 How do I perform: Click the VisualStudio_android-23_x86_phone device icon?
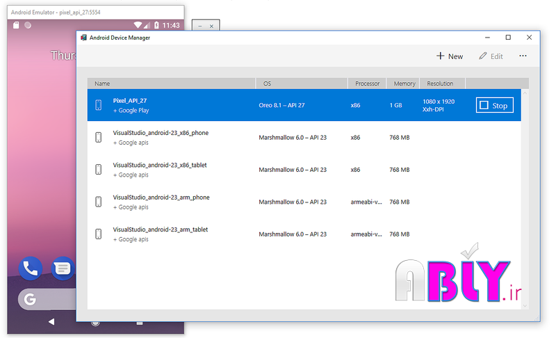pos(99,137)
